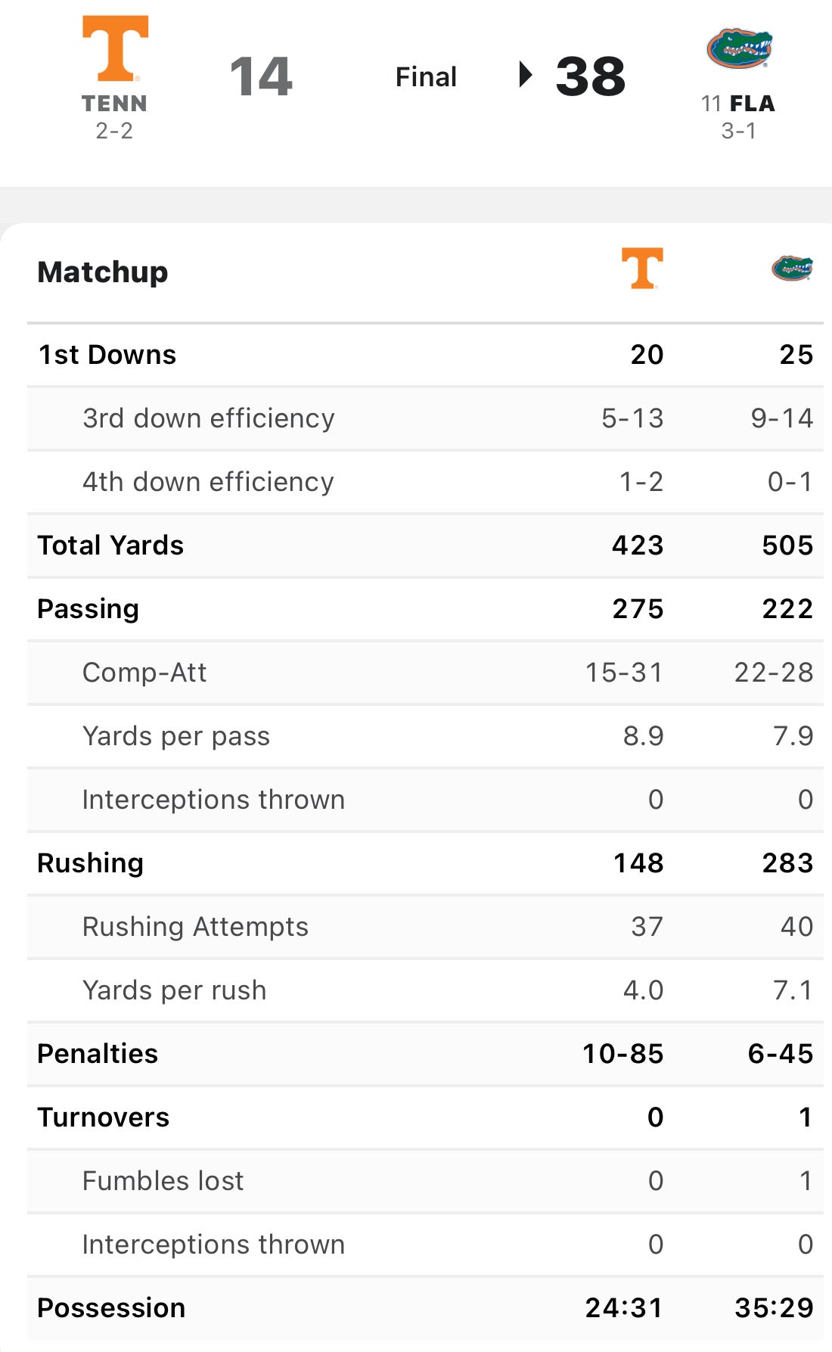The width and height of the screenshot is (832, 1352).
Task: Tap the small Tennessee logo in Matchup column
Action: coord(642,269)
